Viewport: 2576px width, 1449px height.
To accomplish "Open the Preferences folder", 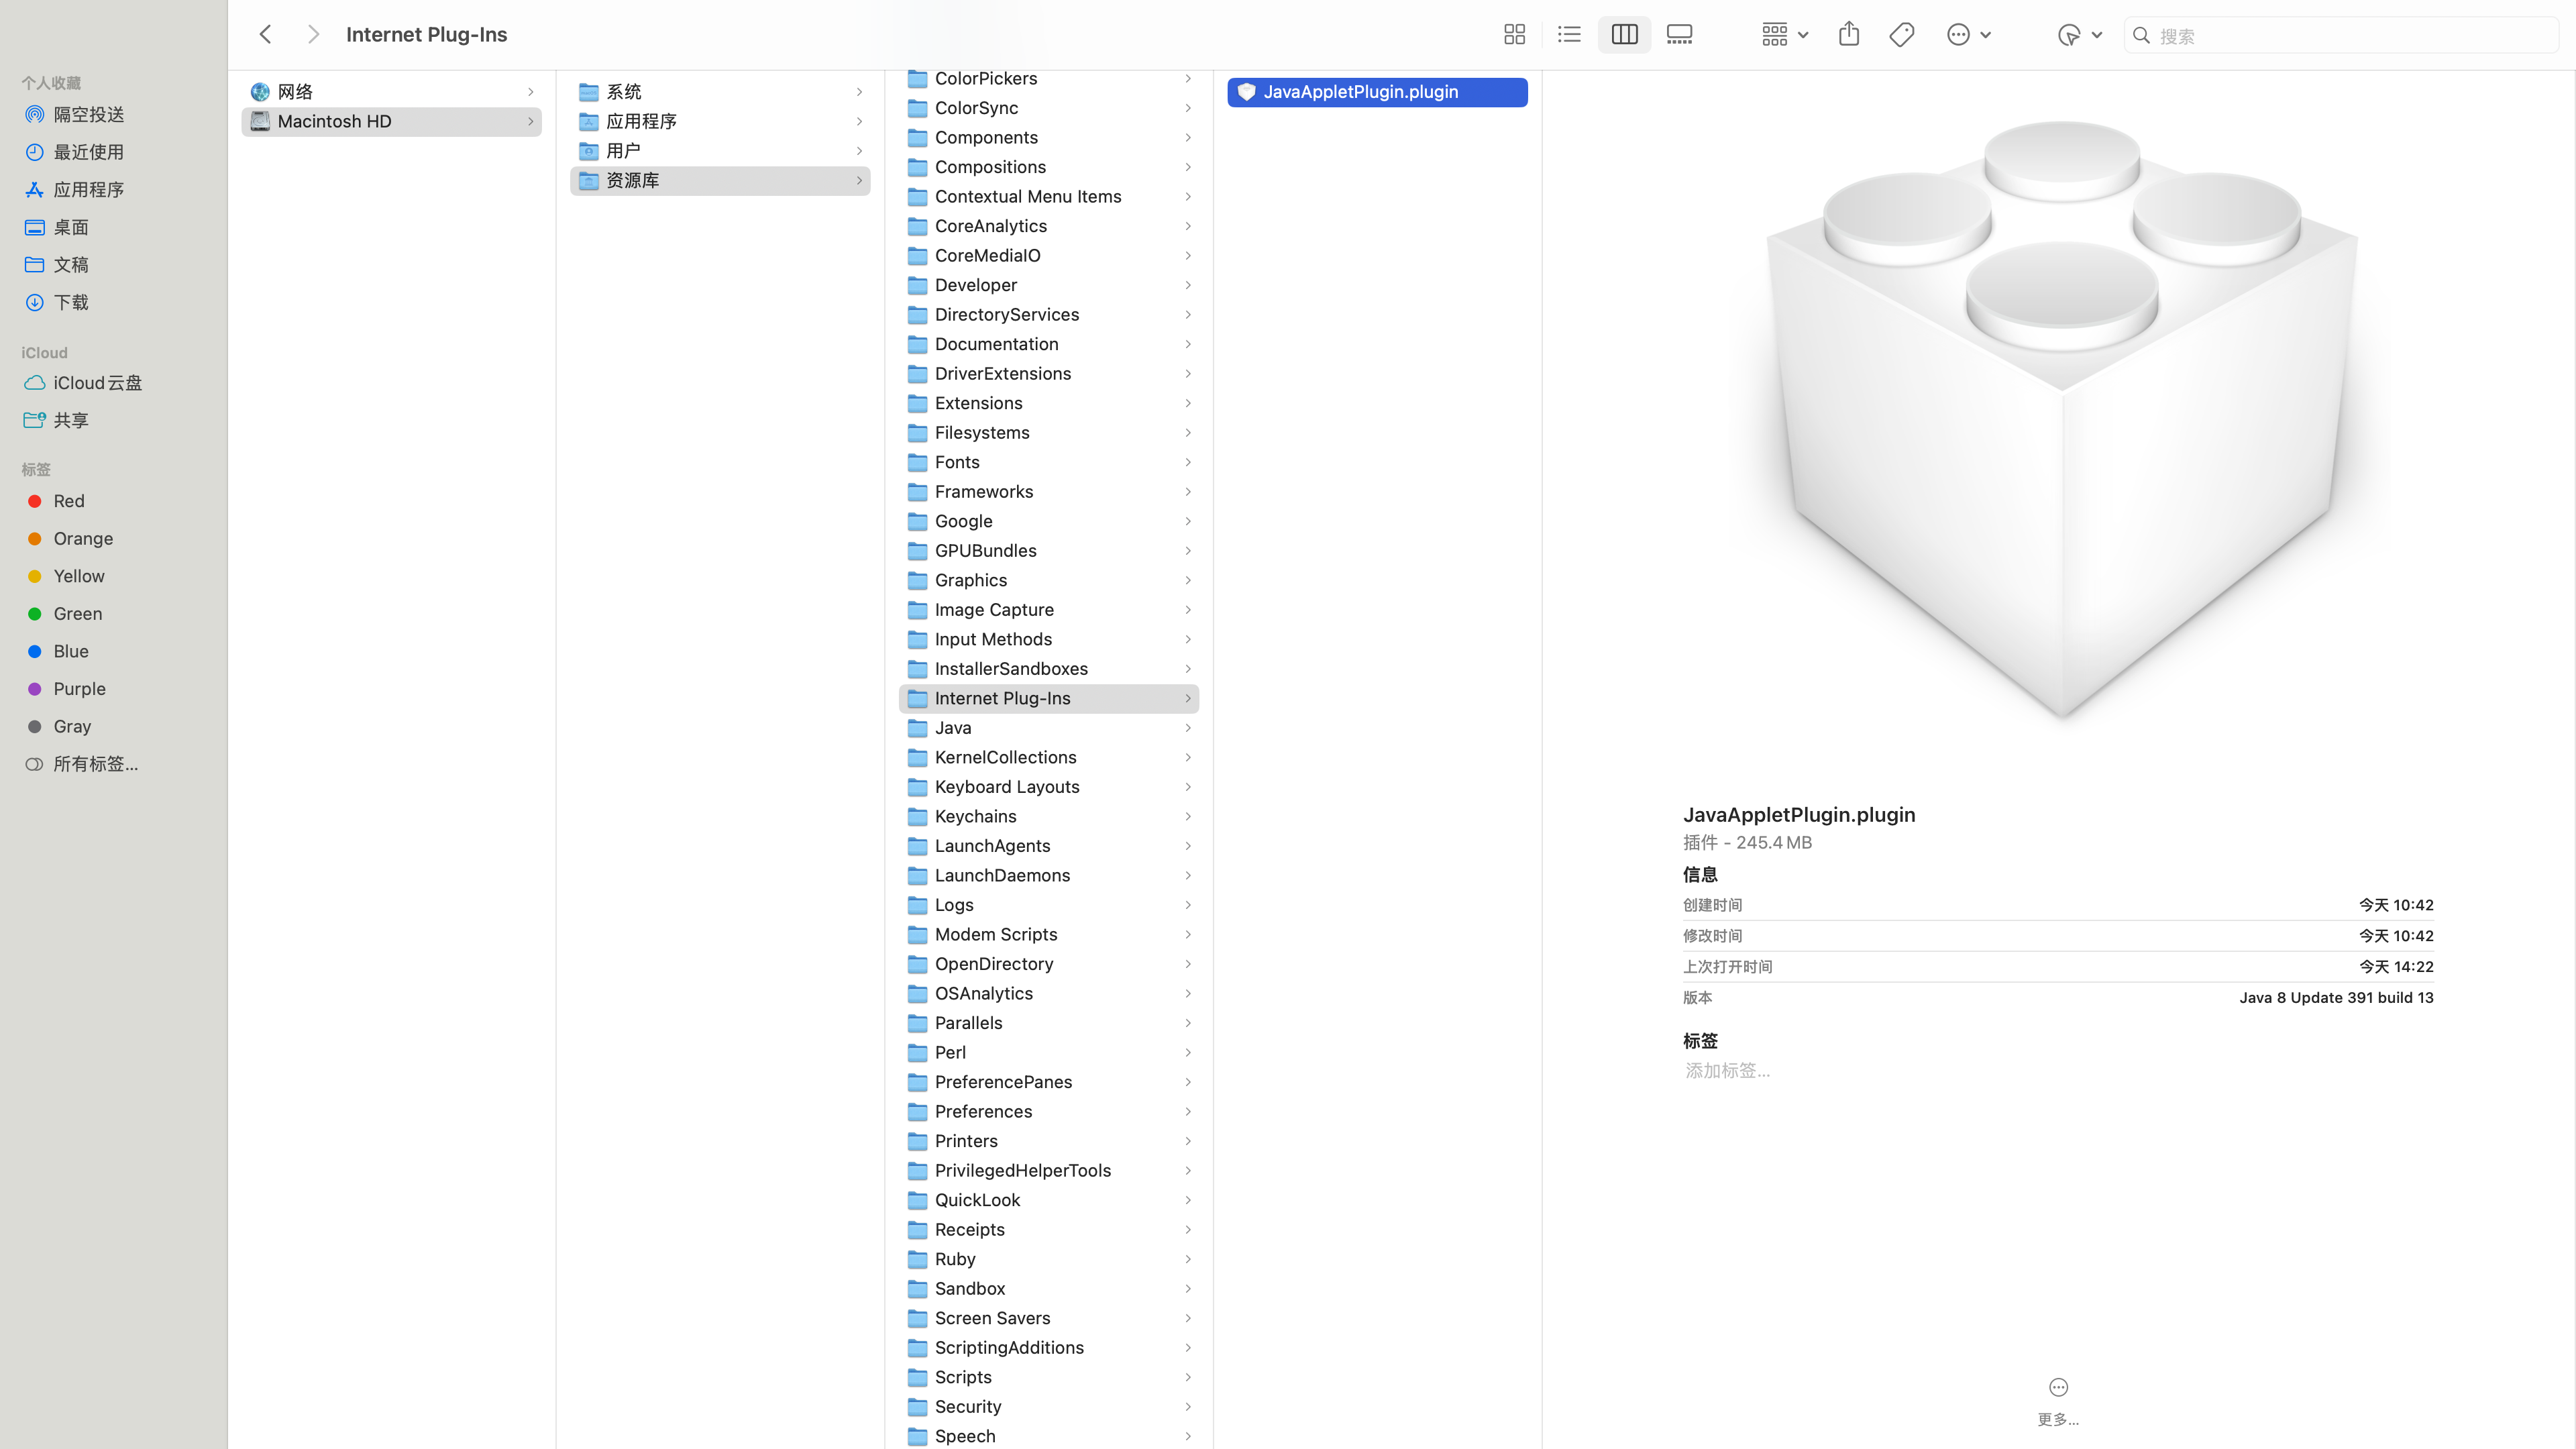I will point(1049,1112).
